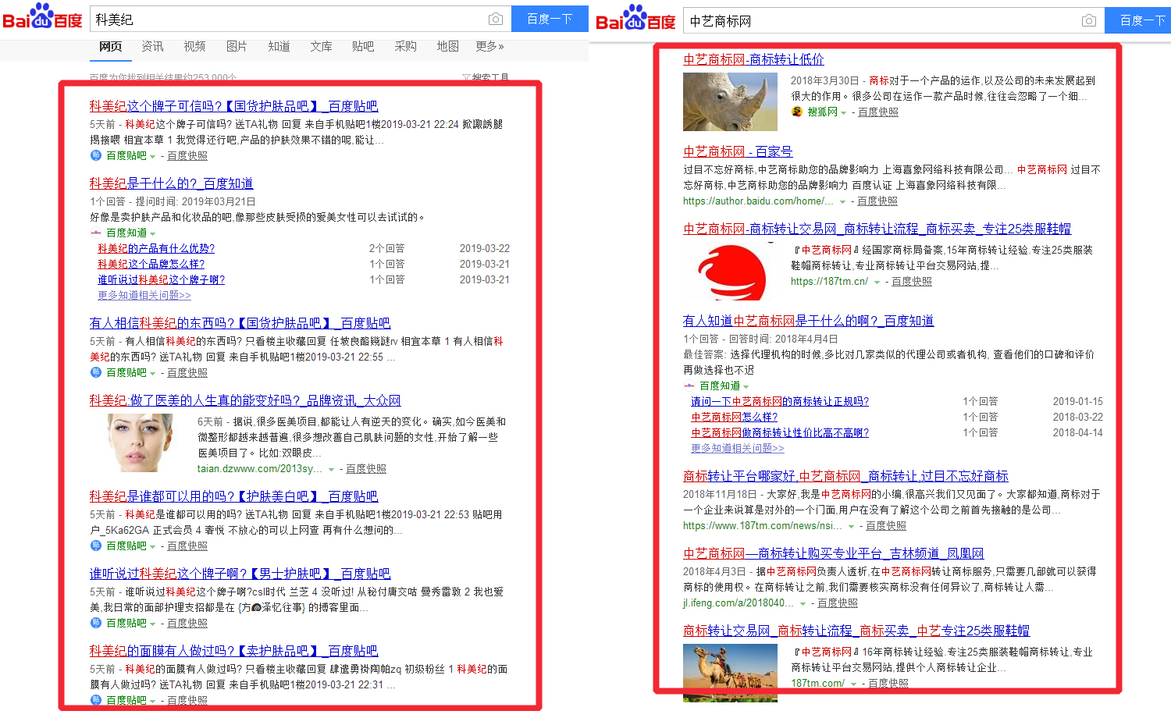
Task: Click 更多知道相关问题>> under 科美纪 results
Action: click(x=144, y=295)
